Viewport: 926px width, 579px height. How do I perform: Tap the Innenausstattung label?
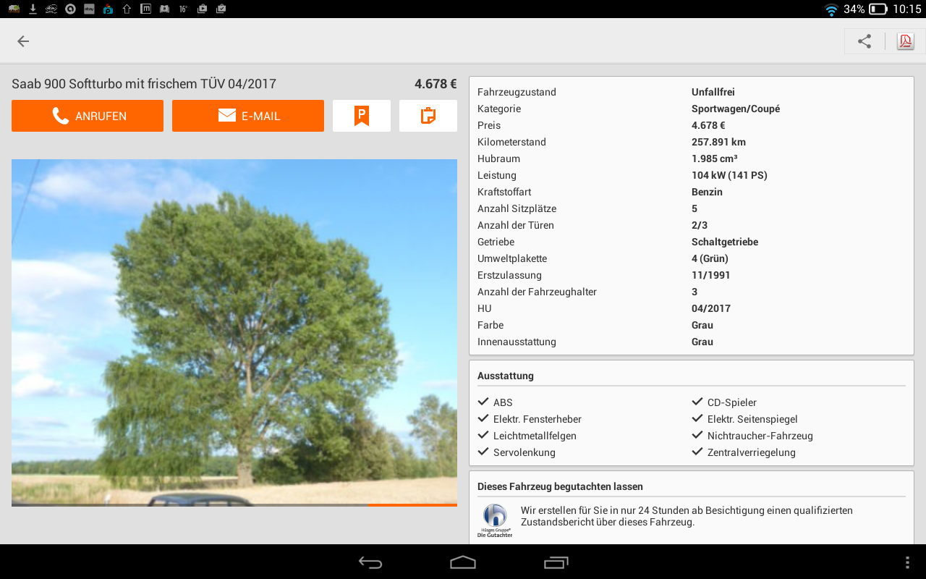click(517, 342)
